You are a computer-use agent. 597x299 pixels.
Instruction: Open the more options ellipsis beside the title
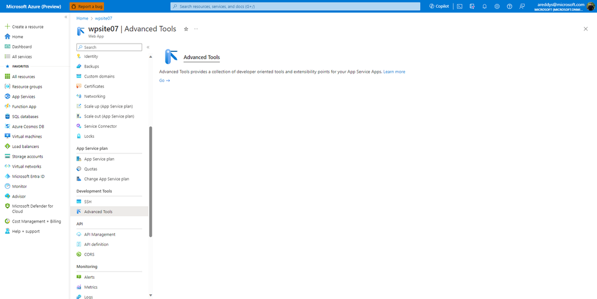(x=196, y=29)
